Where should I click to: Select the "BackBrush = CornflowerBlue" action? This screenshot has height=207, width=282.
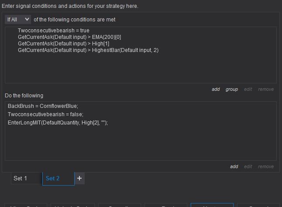tap(41, 107)
